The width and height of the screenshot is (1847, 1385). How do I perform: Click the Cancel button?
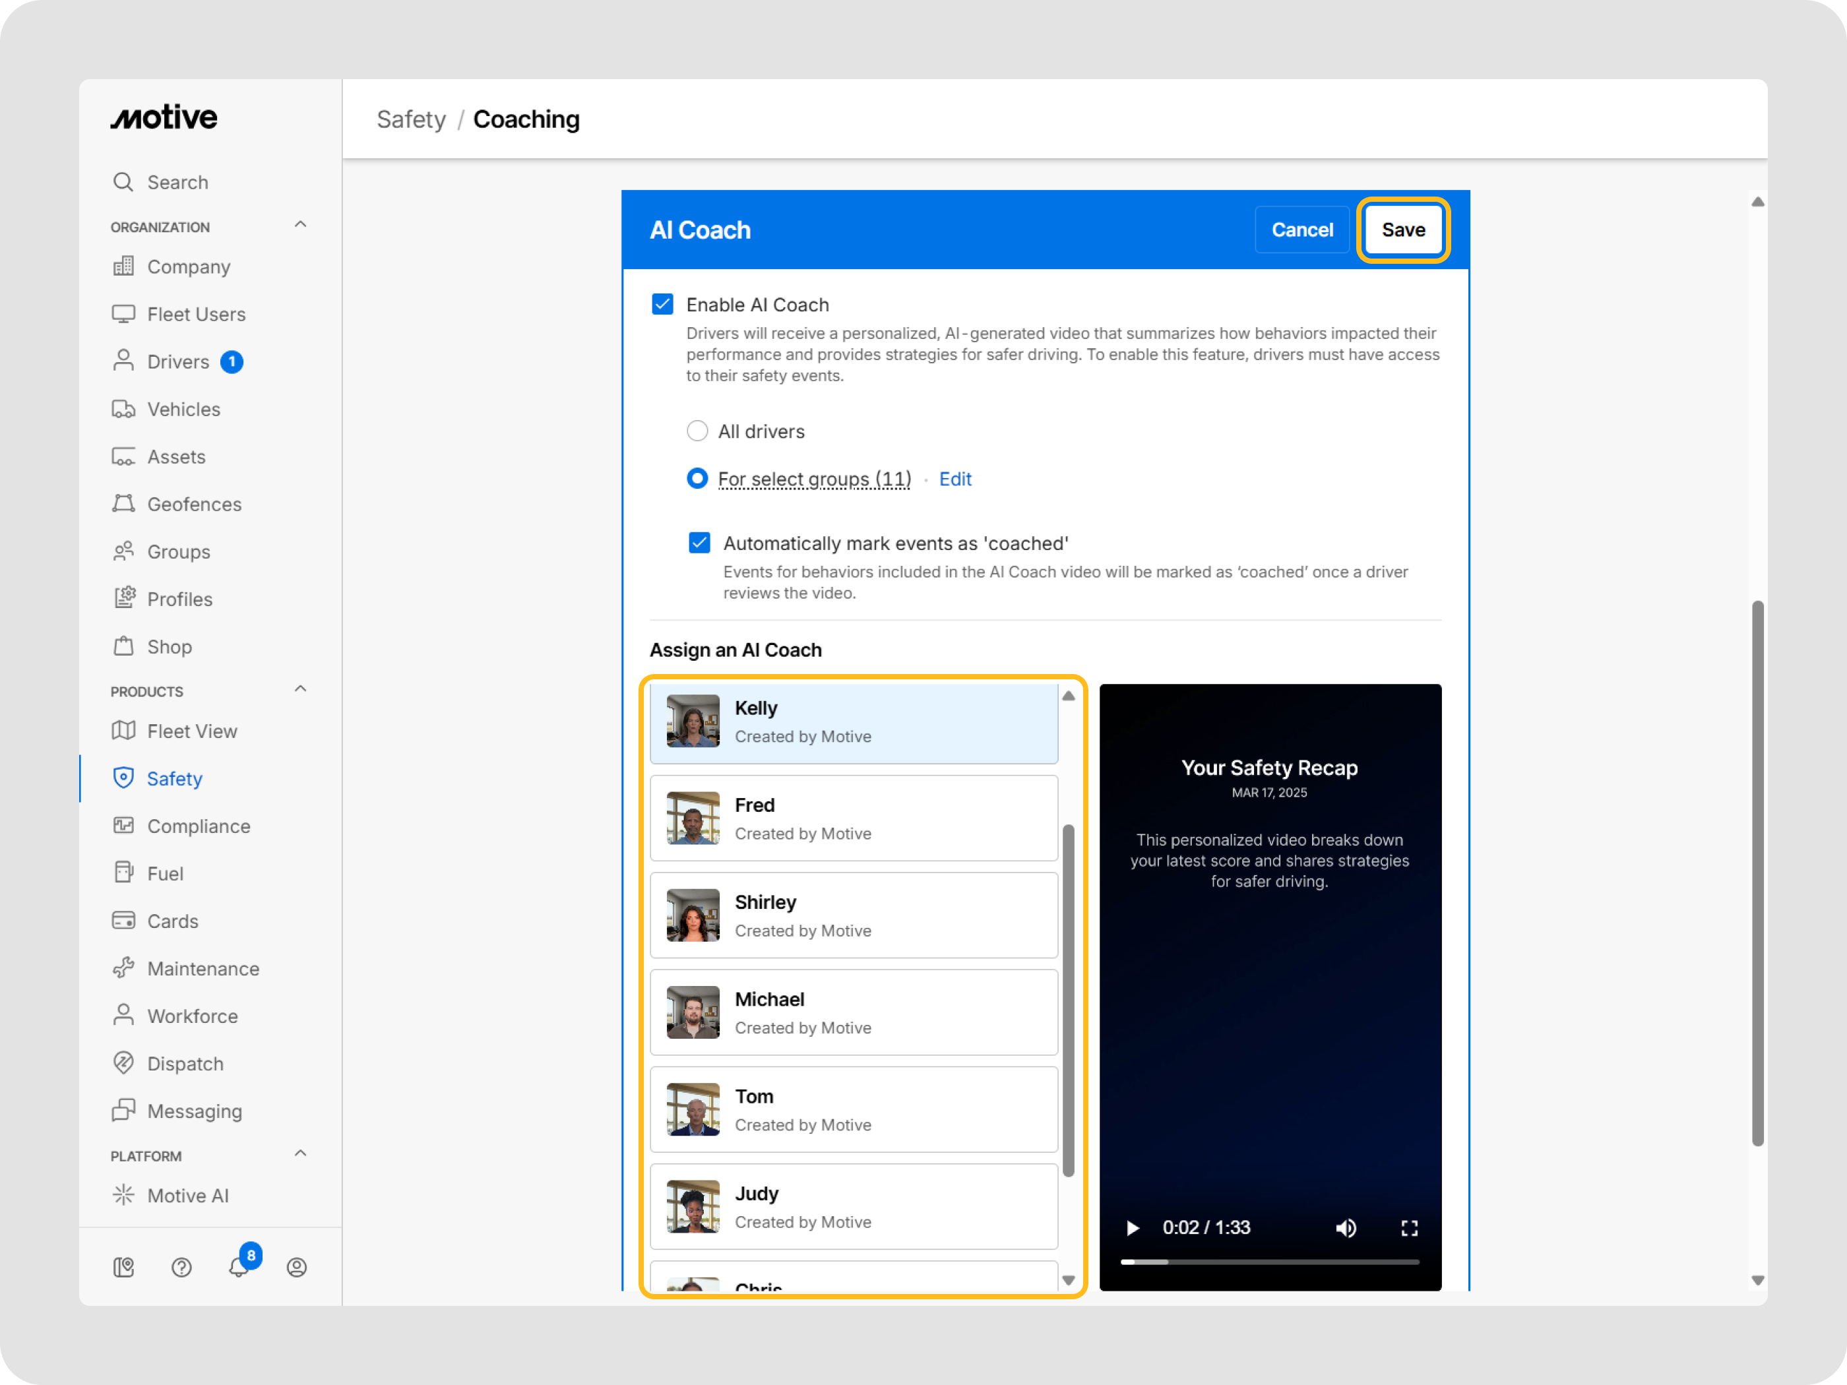1301,230
